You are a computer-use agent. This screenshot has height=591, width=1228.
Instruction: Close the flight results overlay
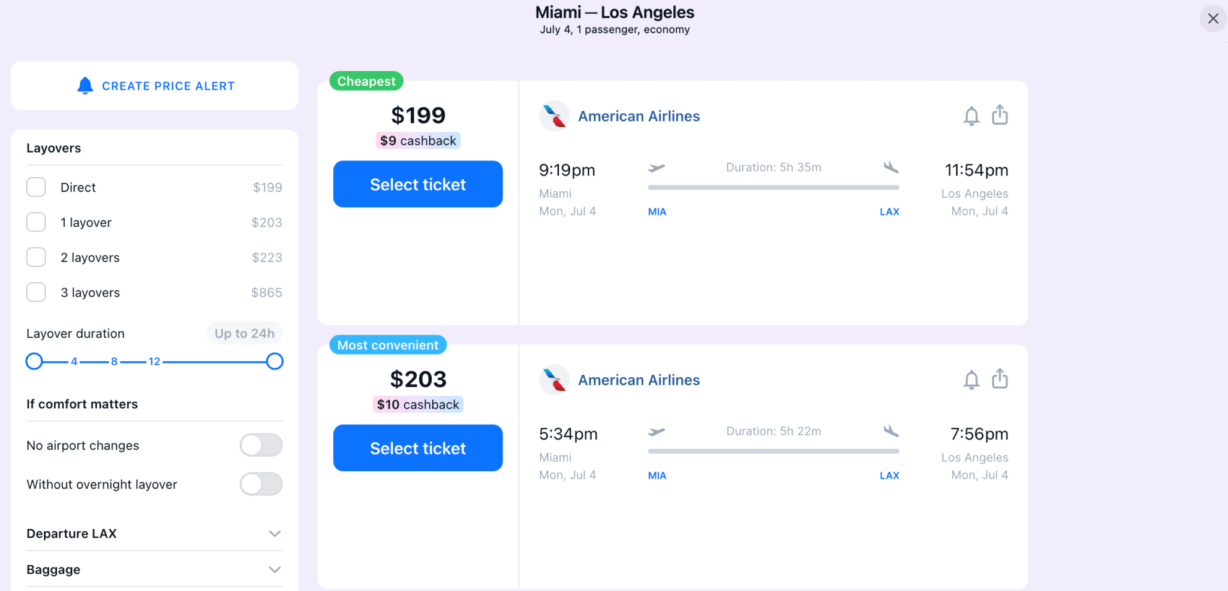point(1212,19)
